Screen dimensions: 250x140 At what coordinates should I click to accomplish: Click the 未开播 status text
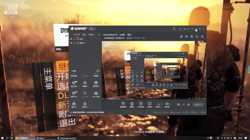point(203,112)
